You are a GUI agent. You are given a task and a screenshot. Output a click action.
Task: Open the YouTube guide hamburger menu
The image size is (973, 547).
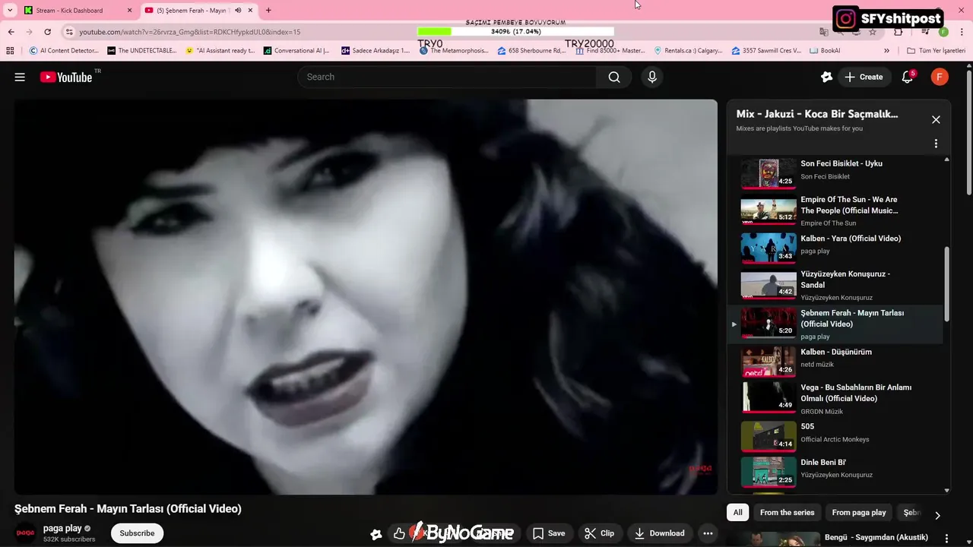20,77
